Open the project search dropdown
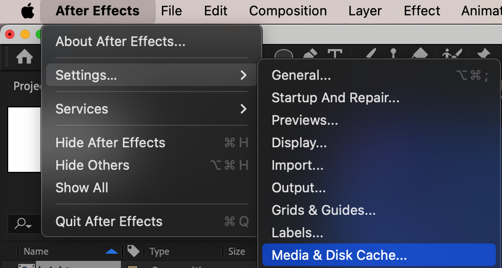The height and width of the screenshot is (268, 502). coord(23,224)
